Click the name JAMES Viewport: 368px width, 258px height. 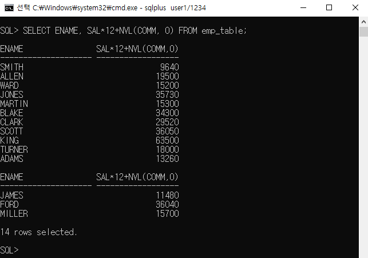pyautogui.click(x=12, y=196)
